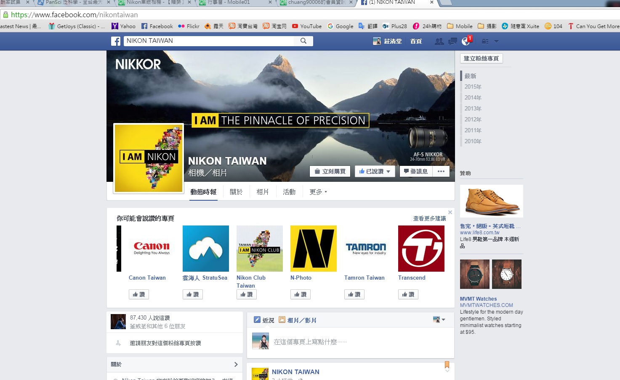
Task: Click 邀請朋友對這個粉絲專頁按讚 link
Action: pos(165,343)
